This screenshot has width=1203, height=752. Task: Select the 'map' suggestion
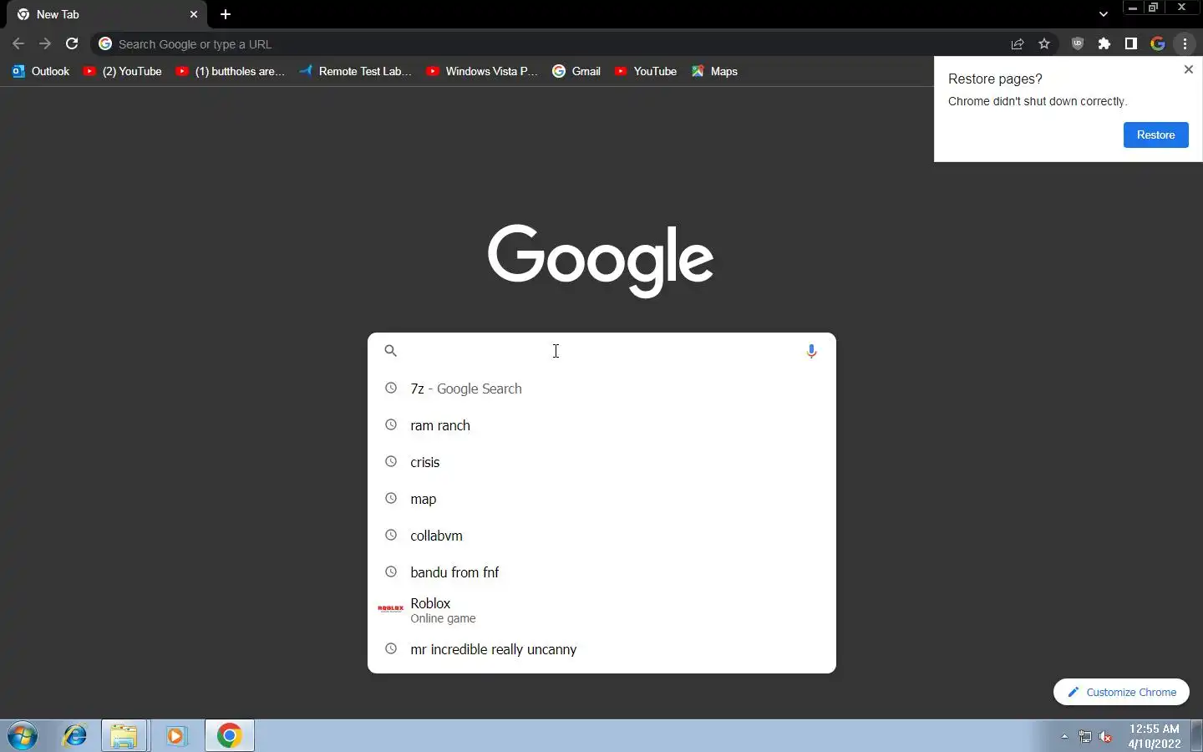pyautogui.click(x=601, y=499)
